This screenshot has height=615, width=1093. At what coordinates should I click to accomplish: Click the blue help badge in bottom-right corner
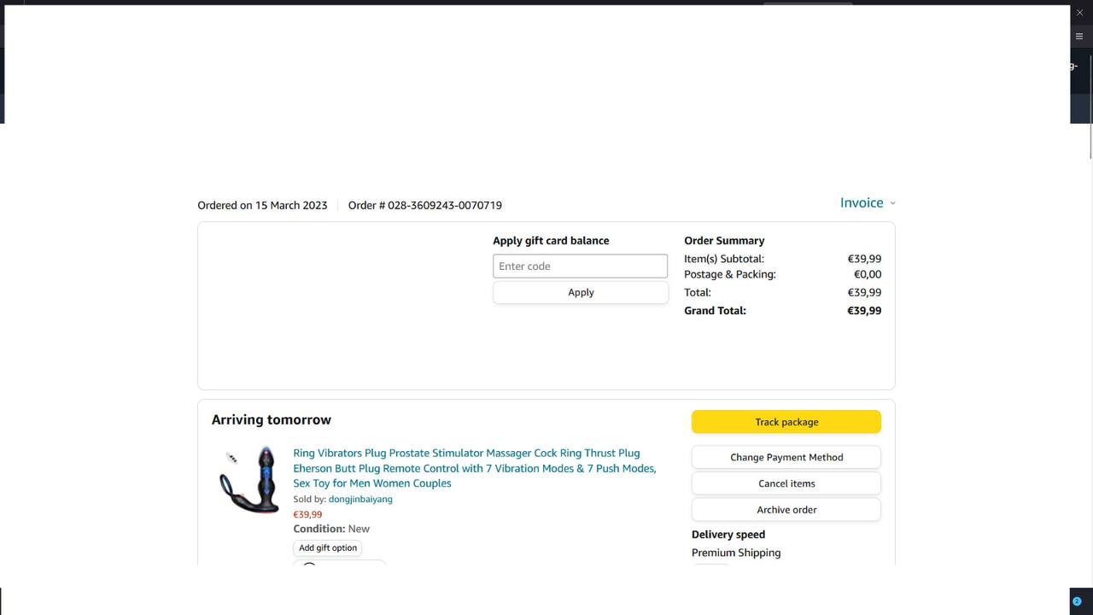click(1077, 601)
